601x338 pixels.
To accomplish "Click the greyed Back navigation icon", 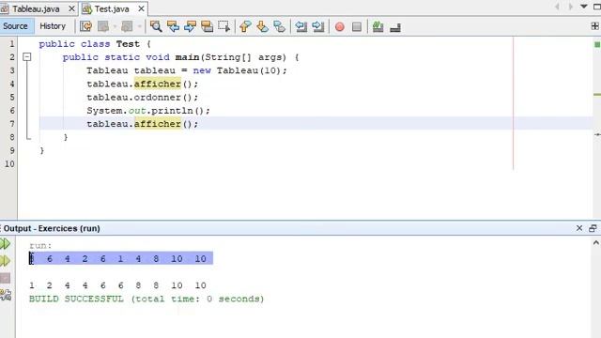I will 103,26.
